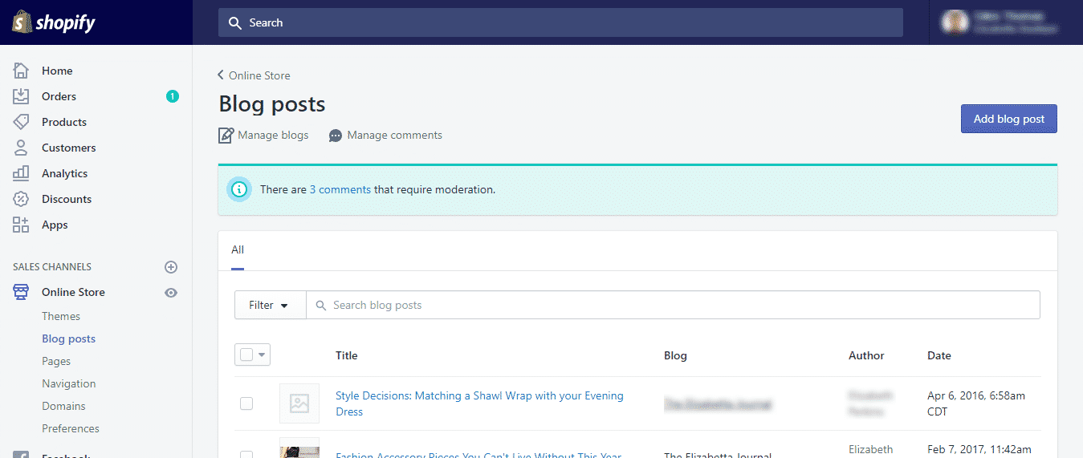Image resolution: width=1083 pixels, height=458 pixels.
Task: Click the Products tag icon
Action: pyautogui.click(x=22, y=122)
